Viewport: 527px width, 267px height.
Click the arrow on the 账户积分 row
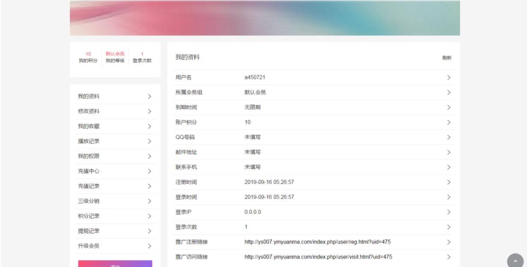449,122
